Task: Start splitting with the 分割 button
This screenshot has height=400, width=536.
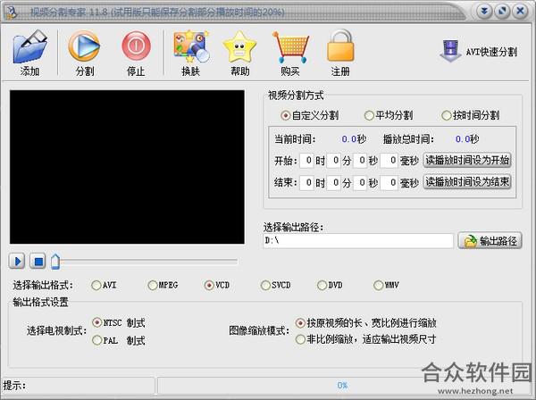Action: pyautogui.click(x=84, y=53)
